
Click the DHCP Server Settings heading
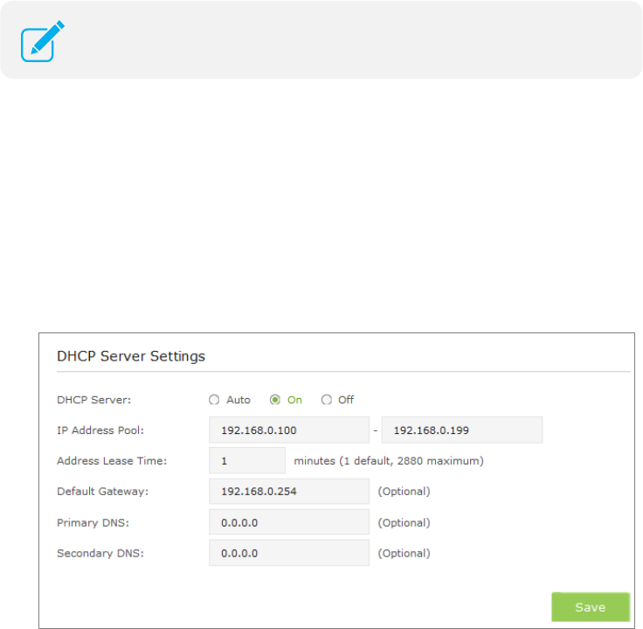[131, 356]
